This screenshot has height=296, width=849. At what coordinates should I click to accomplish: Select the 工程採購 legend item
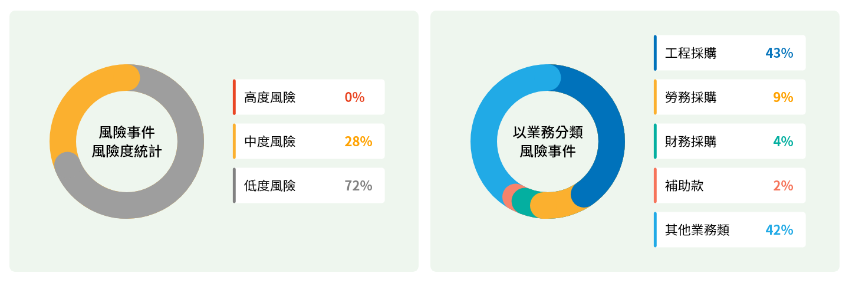[x=729, y=53]
